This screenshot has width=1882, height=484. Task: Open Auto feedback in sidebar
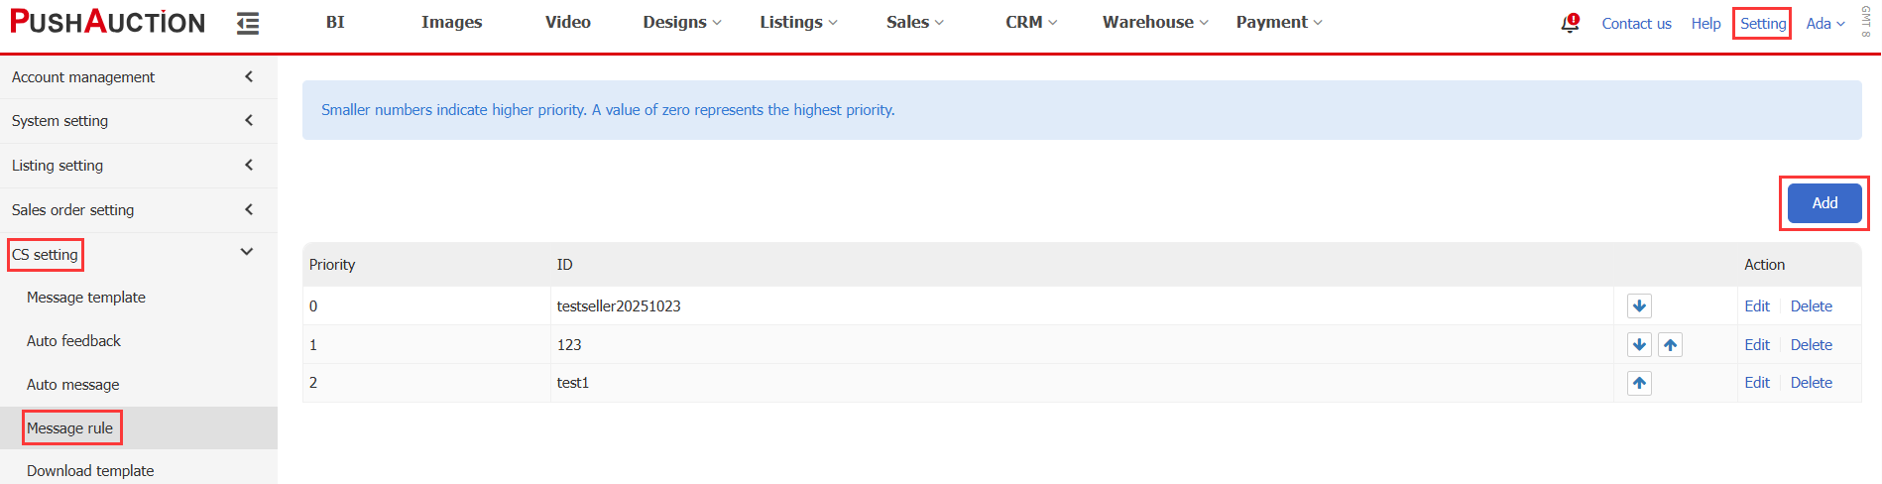73,341
